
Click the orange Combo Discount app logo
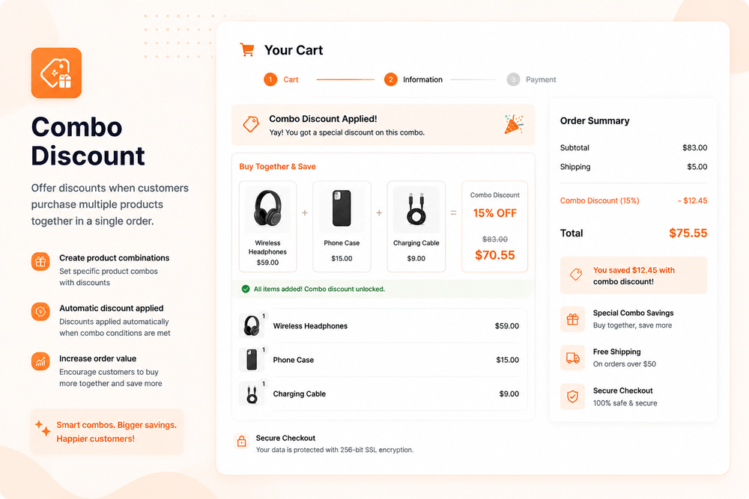(56, 73)
